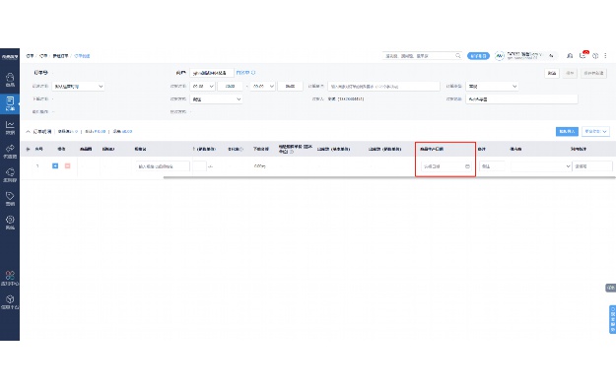The width and height of the screenshot is (616, 389).
Task: Open the calendar picker in the red-highlighted date field
Action: (467, 166)
